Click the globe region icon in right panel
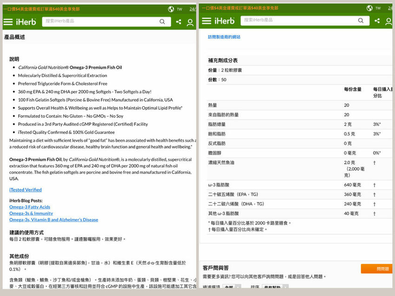The image size is (395, 296). 369,8
